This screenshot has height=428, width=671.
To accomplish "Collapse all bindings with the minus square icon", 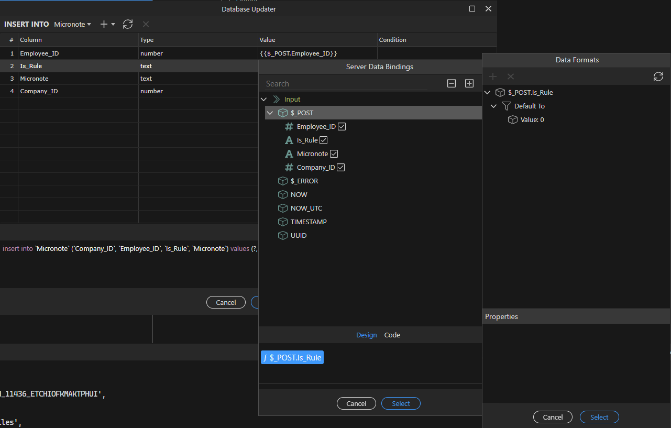I will (452, 83).
